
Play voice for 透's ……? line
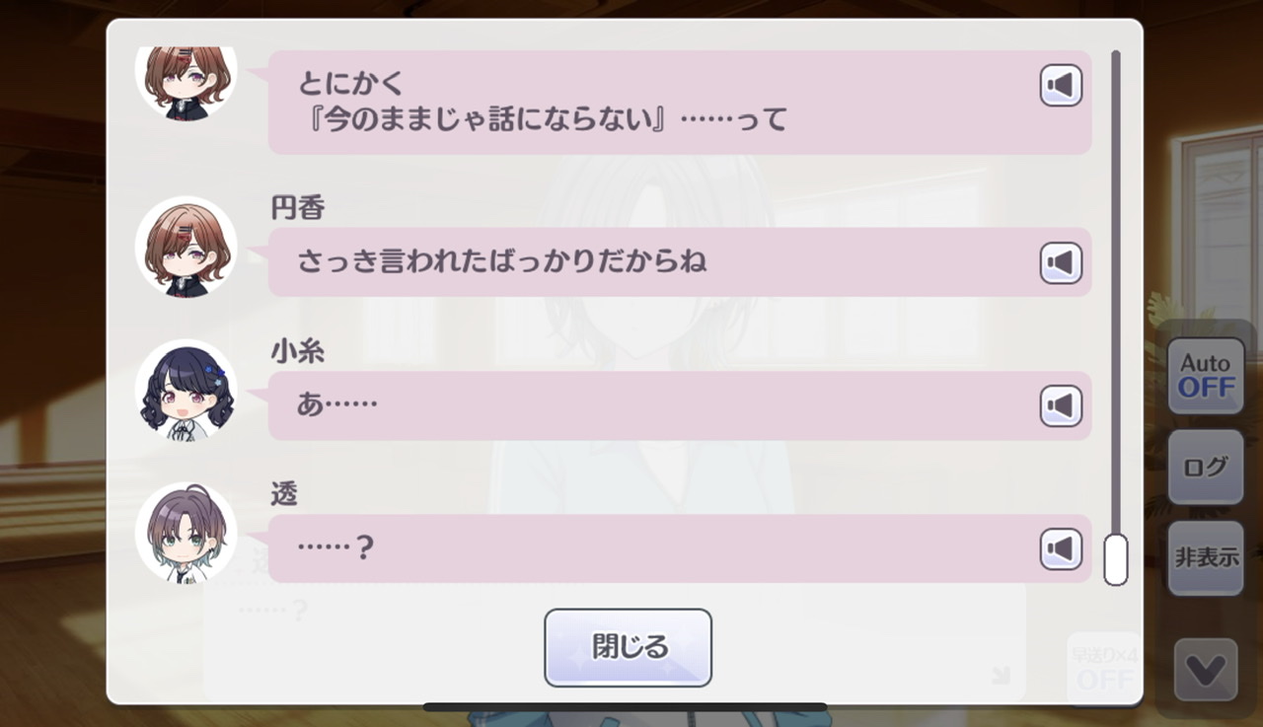[1061, 549]
